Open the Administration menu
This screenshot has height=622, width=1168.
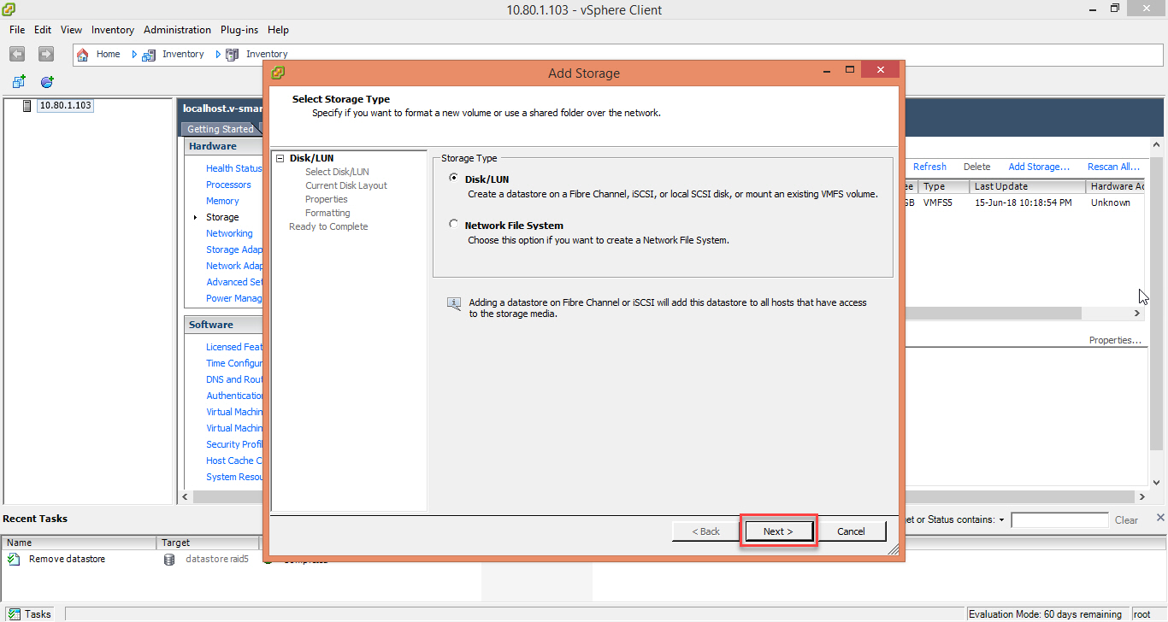click(x=177, y=29)
